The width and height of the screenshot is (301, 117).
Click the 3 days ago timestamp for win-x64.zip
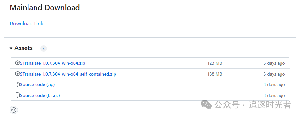274,63
